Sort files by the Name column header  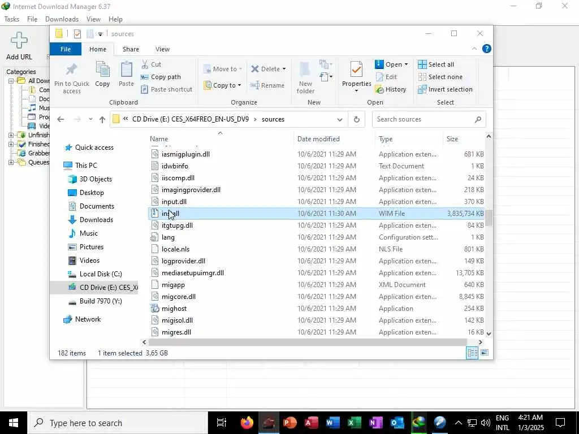point(221,139)
